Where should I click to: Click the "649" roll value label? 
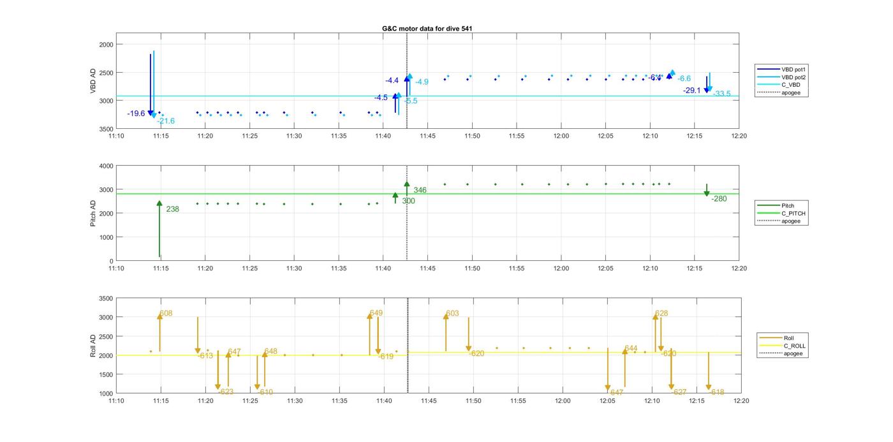376,313
